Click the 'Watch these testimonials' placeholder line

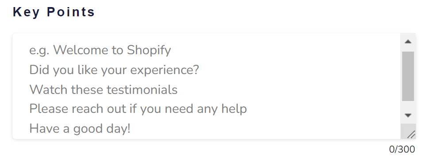click(103, 90)
